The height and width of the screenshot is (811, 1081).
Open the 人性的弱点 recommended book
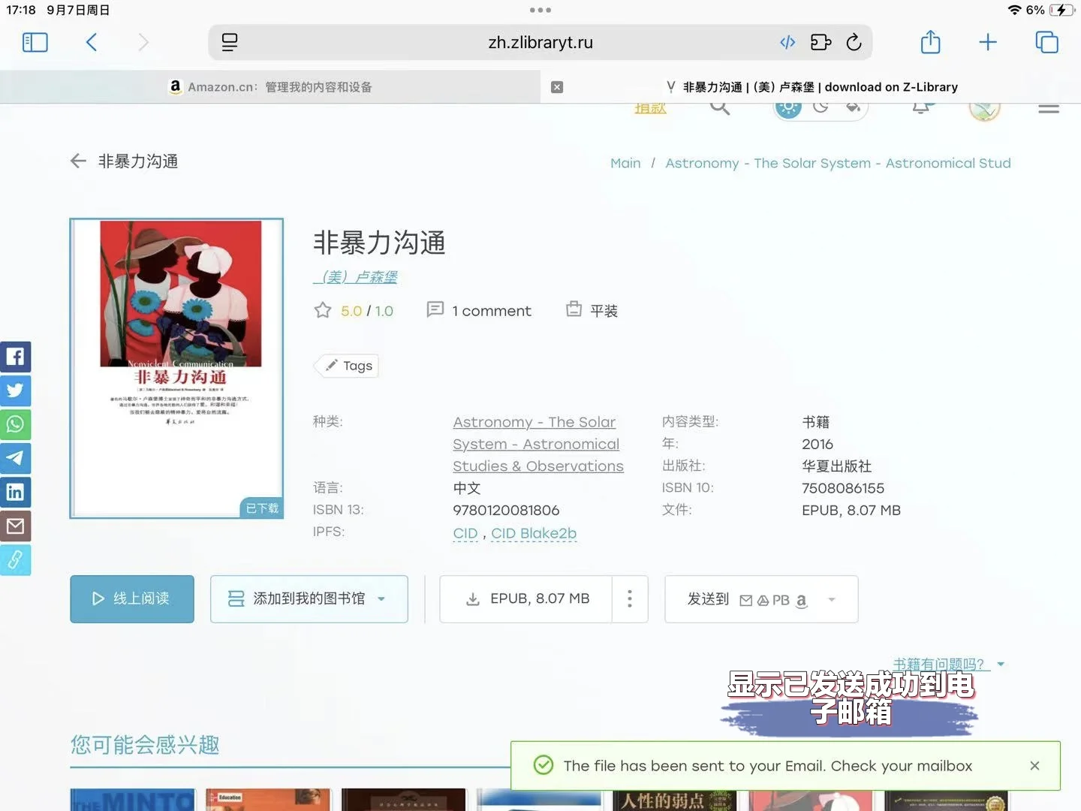(674, 800)
